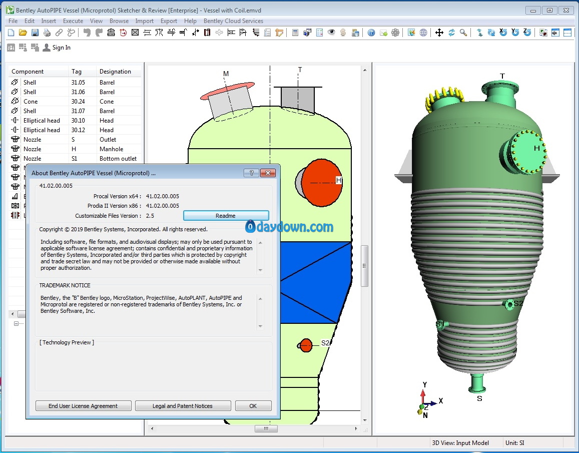This screenshot has height=453, width=579.
Task: Open the Insert menu
Action: coord(49,21)
